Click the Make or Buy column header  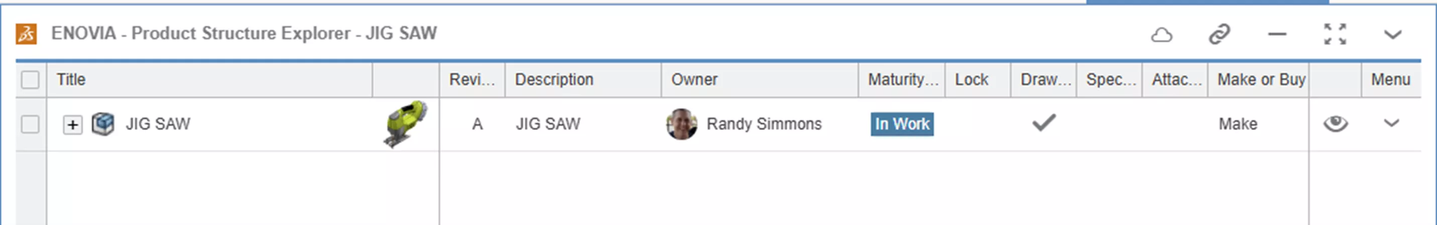[1261, 80]
